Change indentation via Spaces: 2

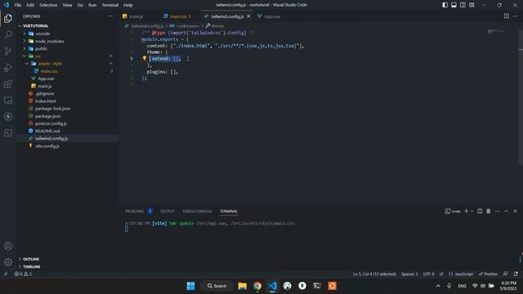409,274
